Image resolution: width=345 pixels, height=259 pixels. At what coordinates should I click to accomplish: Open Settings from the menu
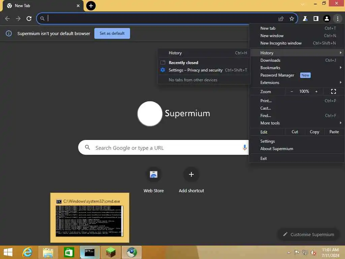(297, 141)
